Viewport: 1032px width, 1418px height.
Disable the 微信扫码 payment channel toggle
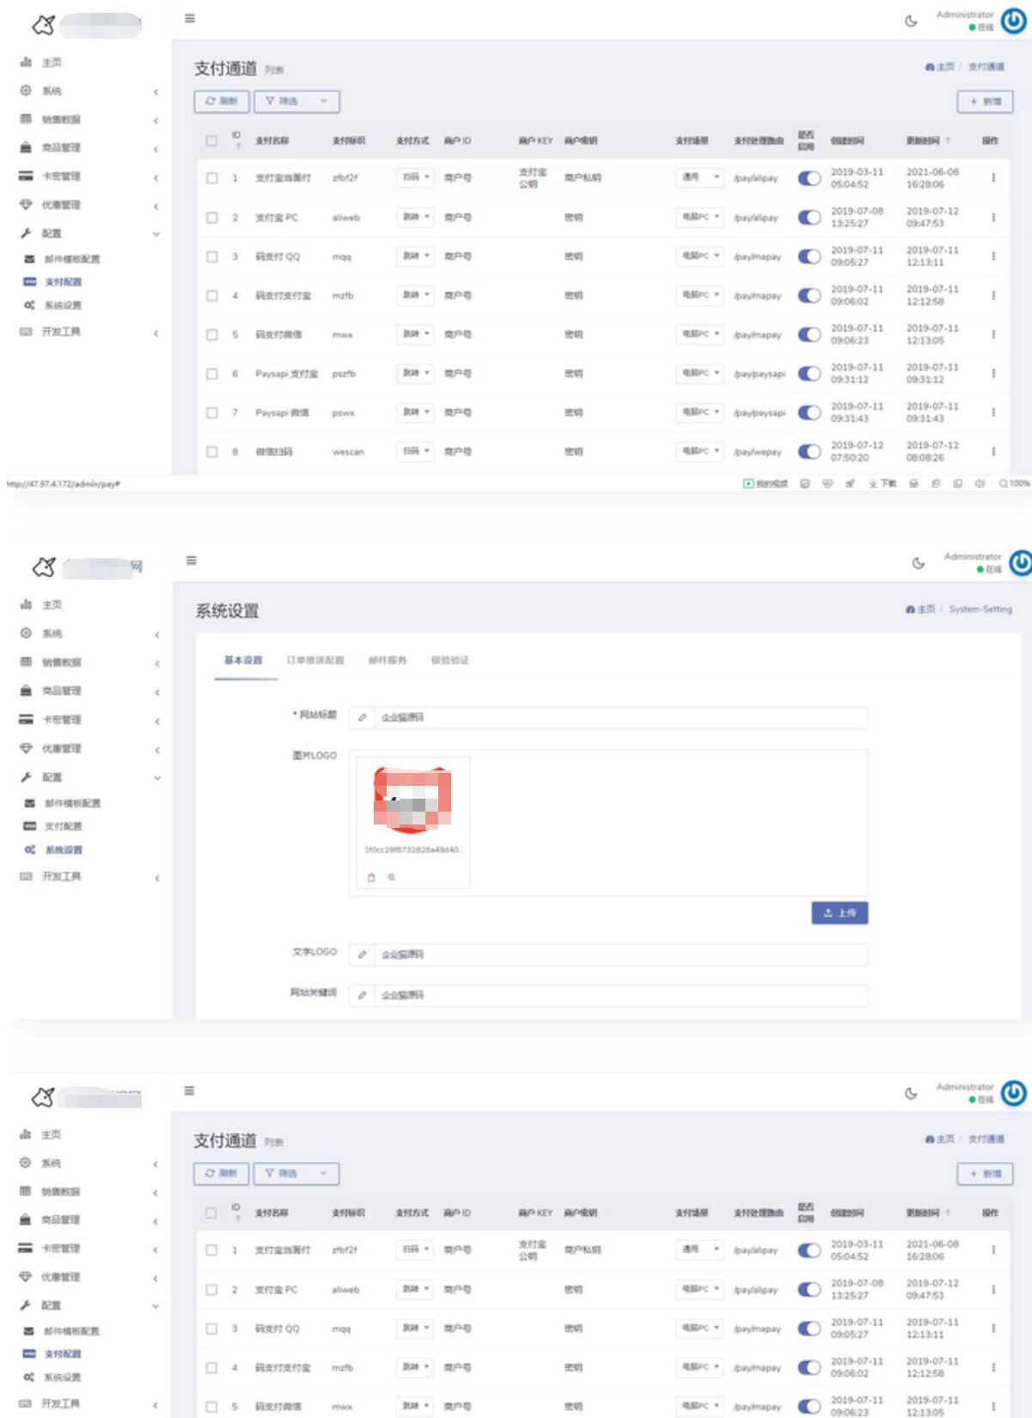point(809,452)
